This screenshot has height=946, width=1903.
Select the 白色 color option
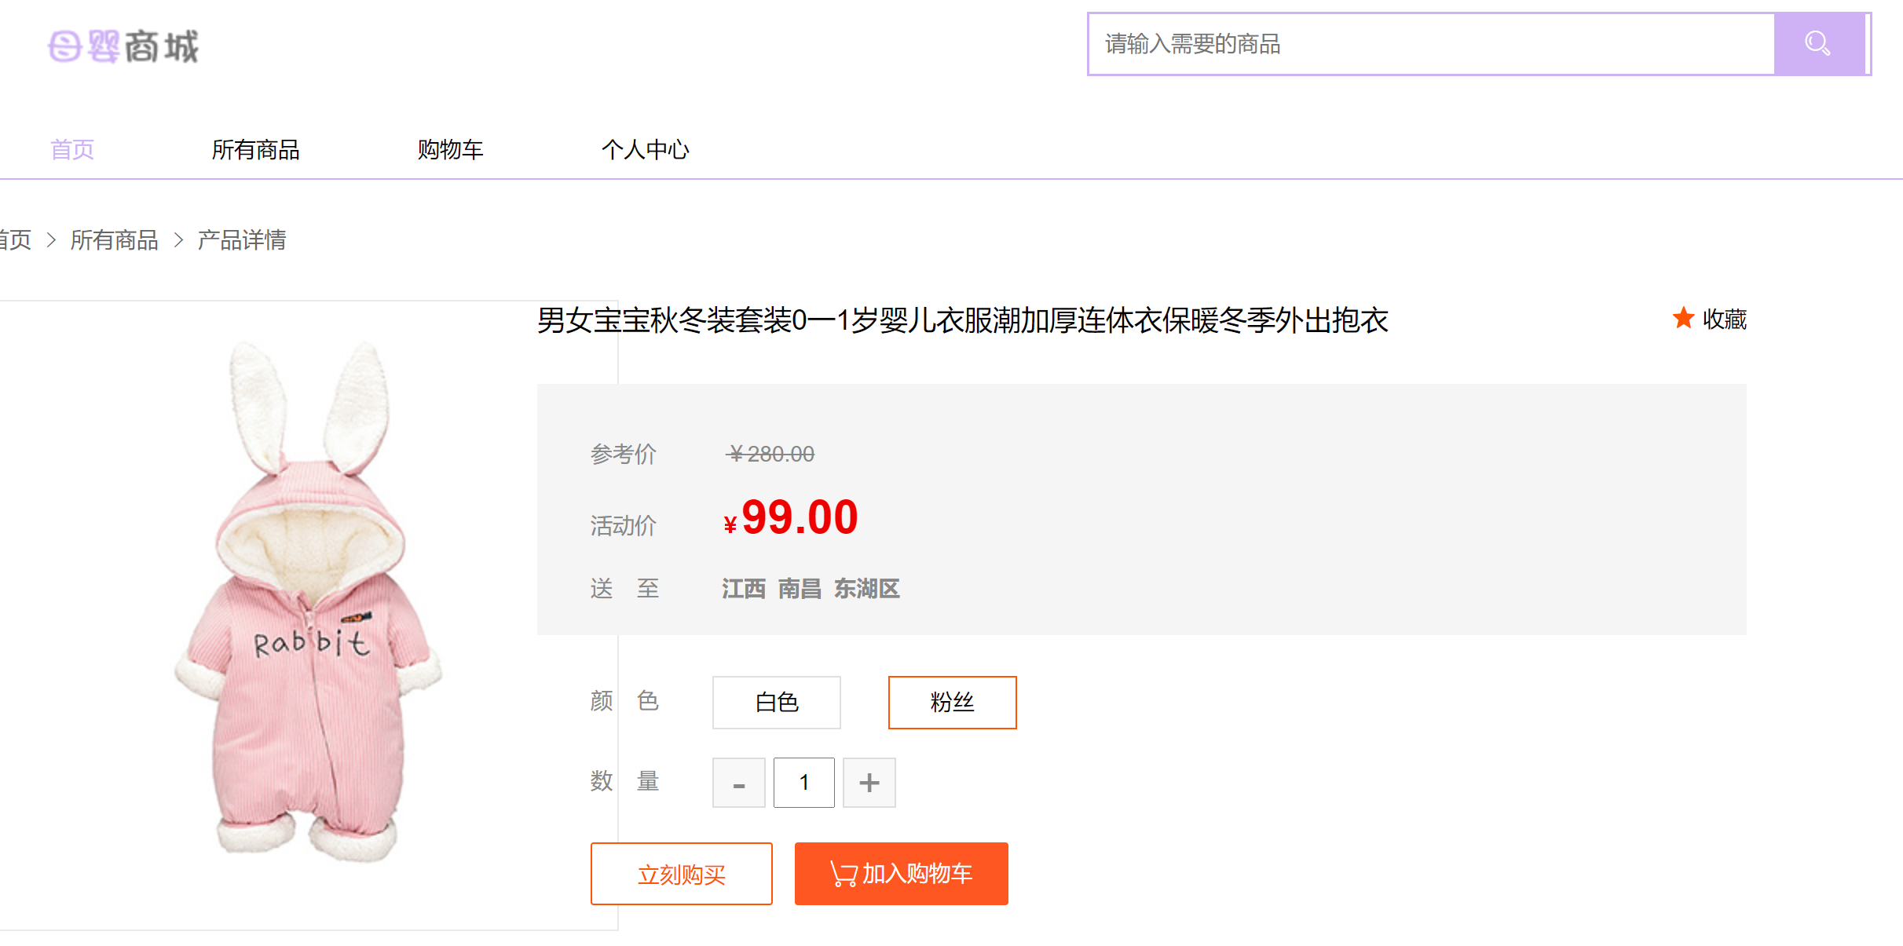pyautogui.click(x=776, y=702)
